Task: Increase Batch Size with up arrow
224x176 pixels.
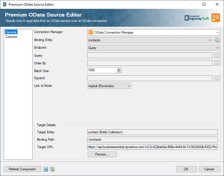Action: [x=119, y=69]
